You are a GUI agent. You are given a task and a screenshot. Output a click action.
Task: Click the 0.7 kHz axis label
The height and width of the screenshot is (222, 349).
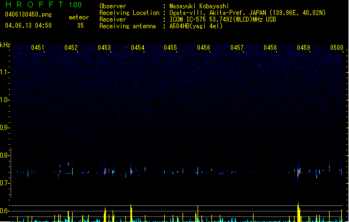[x=4, y=183]
